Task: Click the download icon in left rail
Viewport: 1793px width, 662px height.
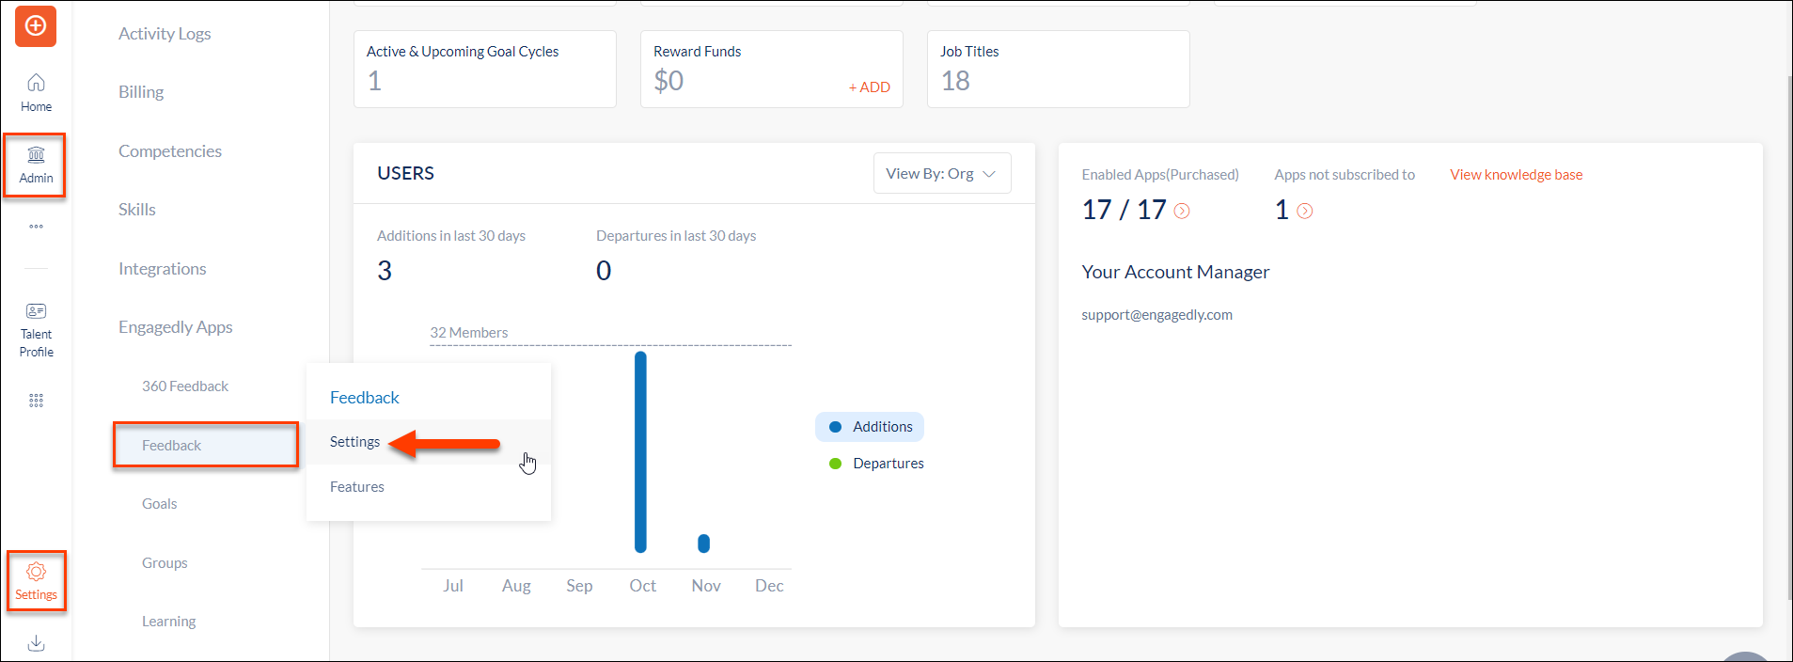Action: [x=36, y=643]
